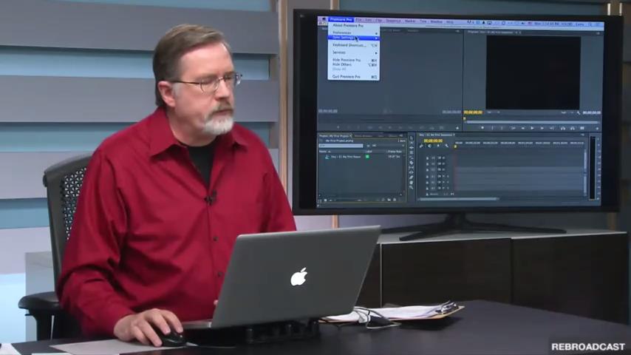Click Hide Premiere Pro entry
Viewport: 631px width, 355px height.
353,60
